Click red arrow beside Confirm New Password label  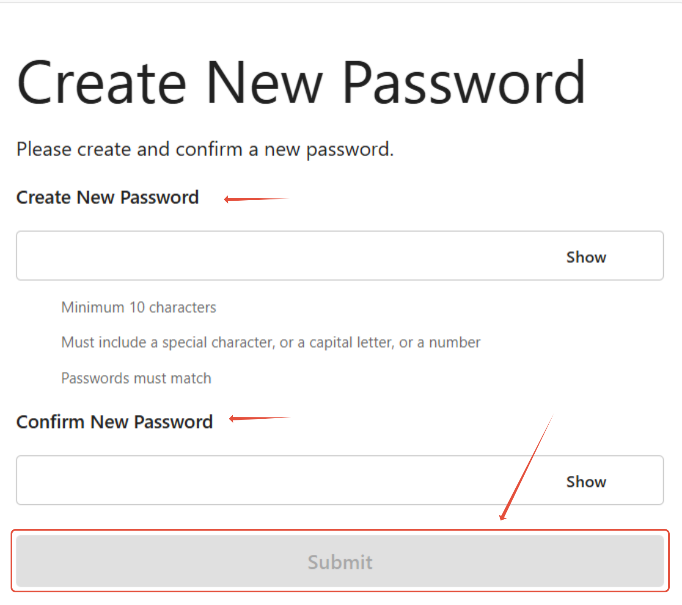pyautogui.click(x=260, y=418)
